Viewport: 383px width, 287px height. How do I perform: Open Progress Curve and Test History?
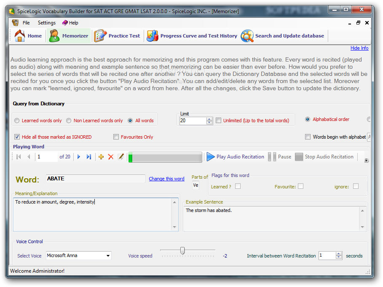pyautogui.click(x=192, y=36)
